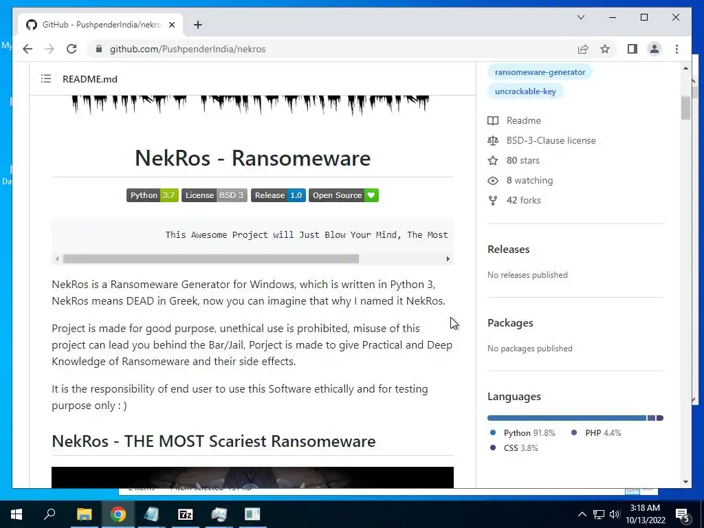The height and width of the screenshot is (528, 704).
Task: Click the system monitor taskbar icon after 7-Zip
Action: [x=219, y=514]
